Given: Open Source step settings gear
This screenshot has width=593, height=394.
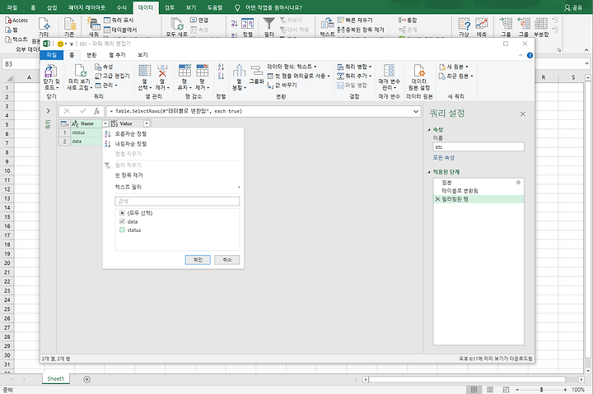Looking at the screenshot, I should (519, 183).
